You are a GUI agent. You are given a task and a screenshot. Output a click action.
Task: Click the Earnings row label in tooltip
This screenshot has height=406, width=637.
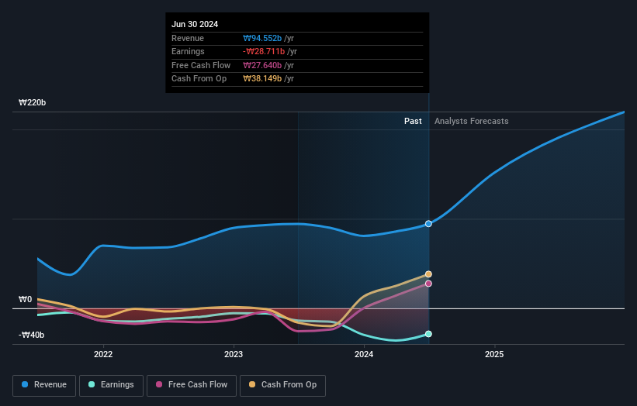coord(188,51)
